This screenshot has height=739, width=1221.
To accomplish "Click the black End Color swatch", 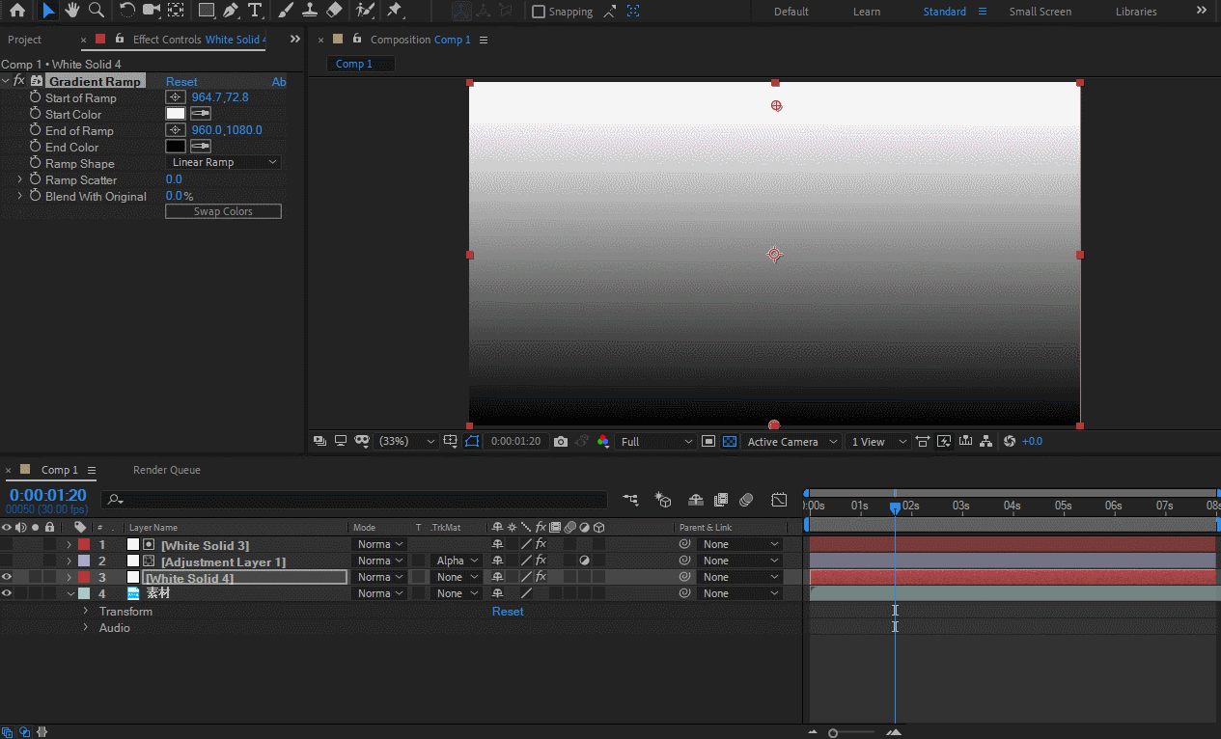I will point(176,147).
